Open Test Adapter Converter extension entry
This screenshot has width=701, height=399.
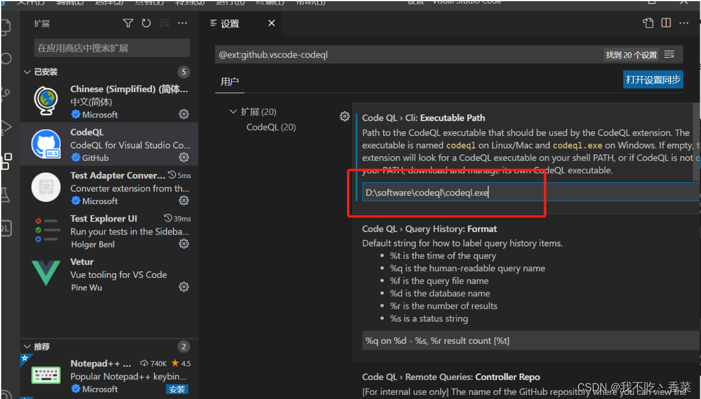pos(109,188)
